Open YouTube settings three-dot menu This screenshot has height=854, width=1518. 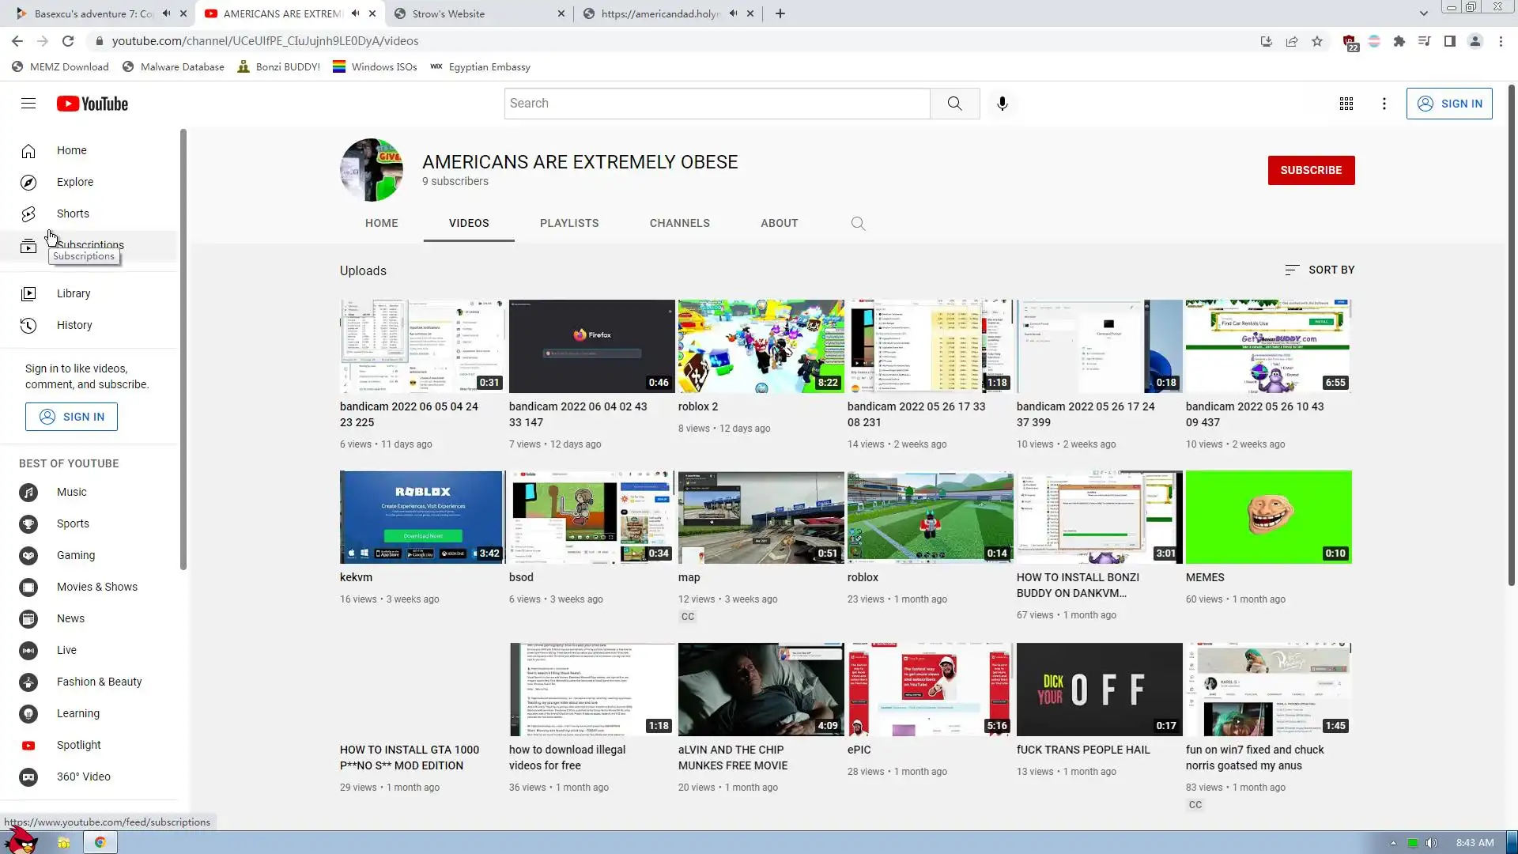1384,104
